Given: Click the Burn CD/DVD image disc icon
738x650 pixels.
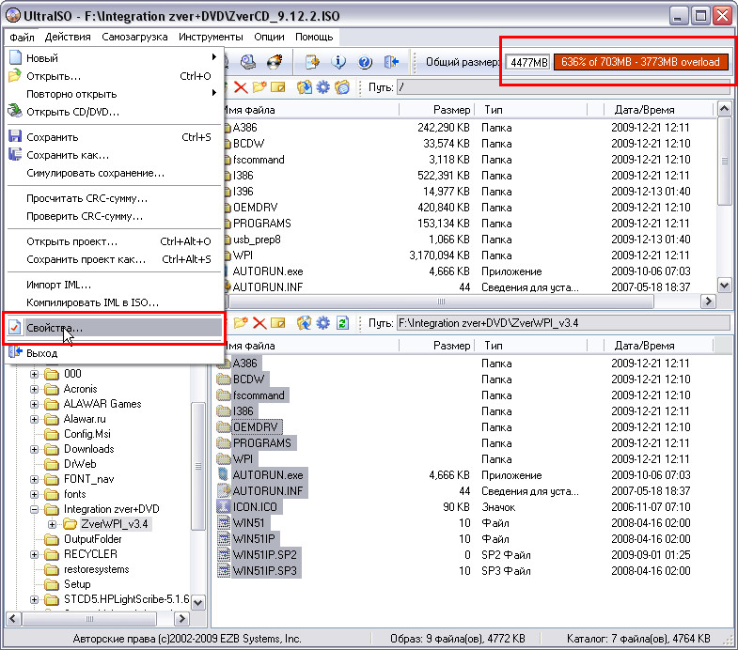Looking at the screenshot, I should point(275,62).
